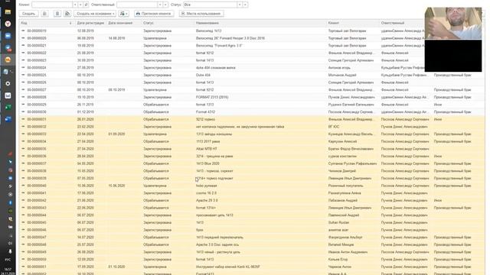Click date cell 14.08.2019 in Дата окончания

pos(116,38)
